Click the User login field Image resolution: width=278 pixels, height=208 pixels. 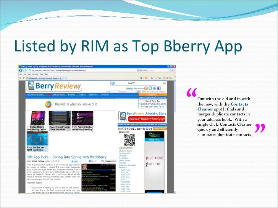[x=115, y=91]
